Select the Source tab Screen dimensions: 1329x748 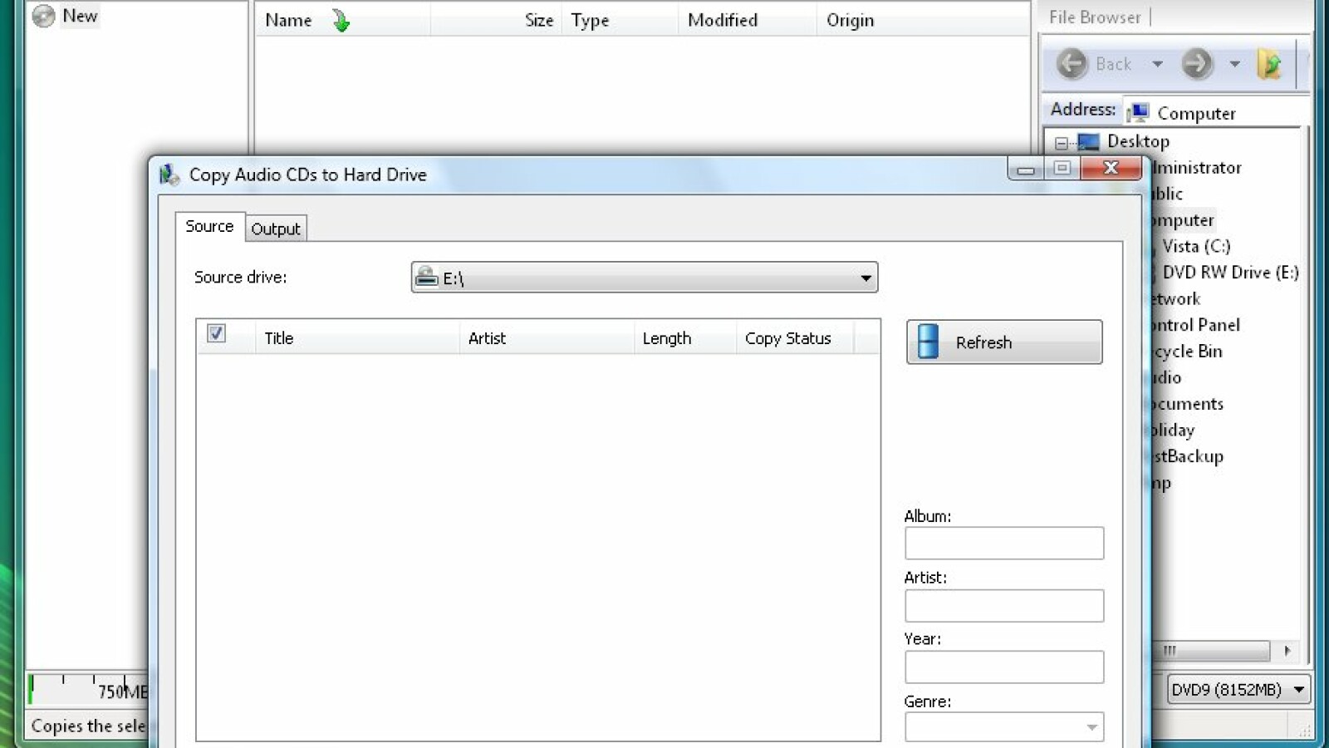209,226
